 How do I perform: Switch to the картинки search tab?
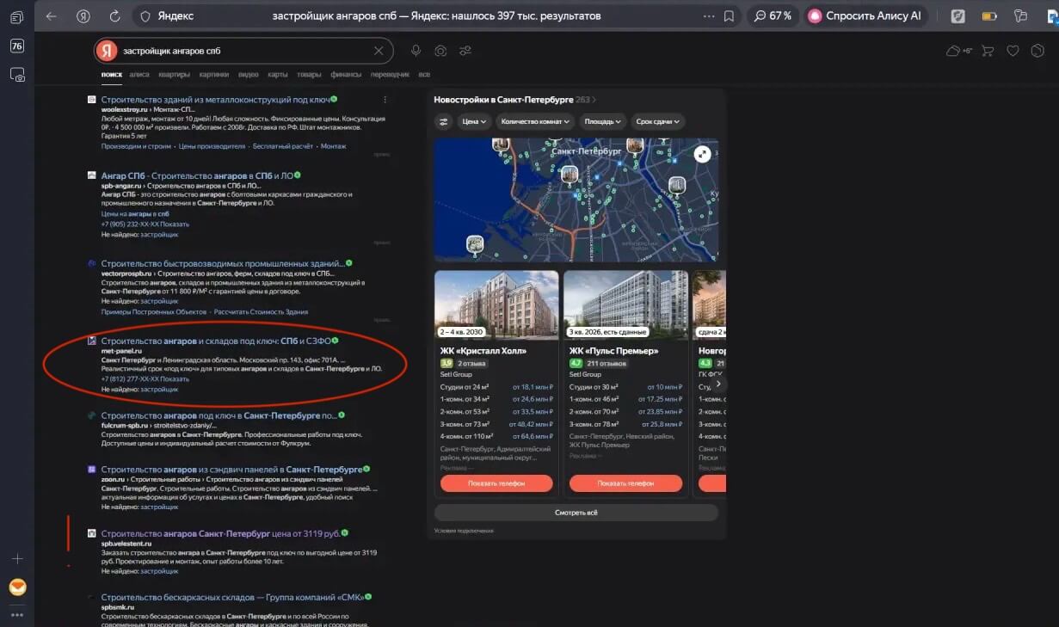(213, 75)
